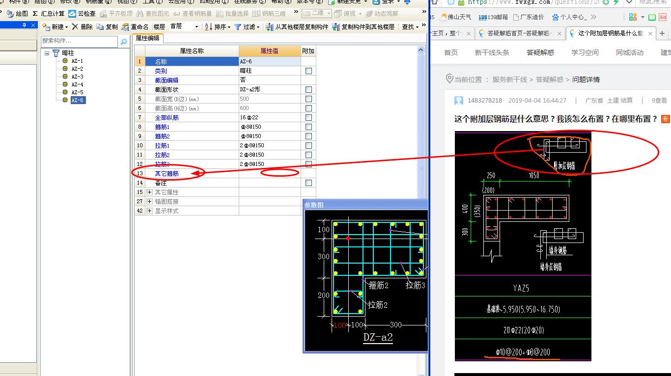Activate the 批量选择 batch select tool
This screenshot has height=376, width=671.
(x=232, y=14)
